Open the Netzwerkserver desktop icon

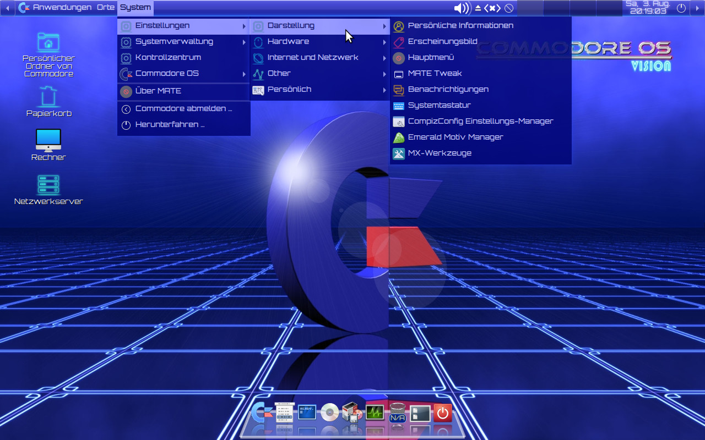(x=48, y=187)
